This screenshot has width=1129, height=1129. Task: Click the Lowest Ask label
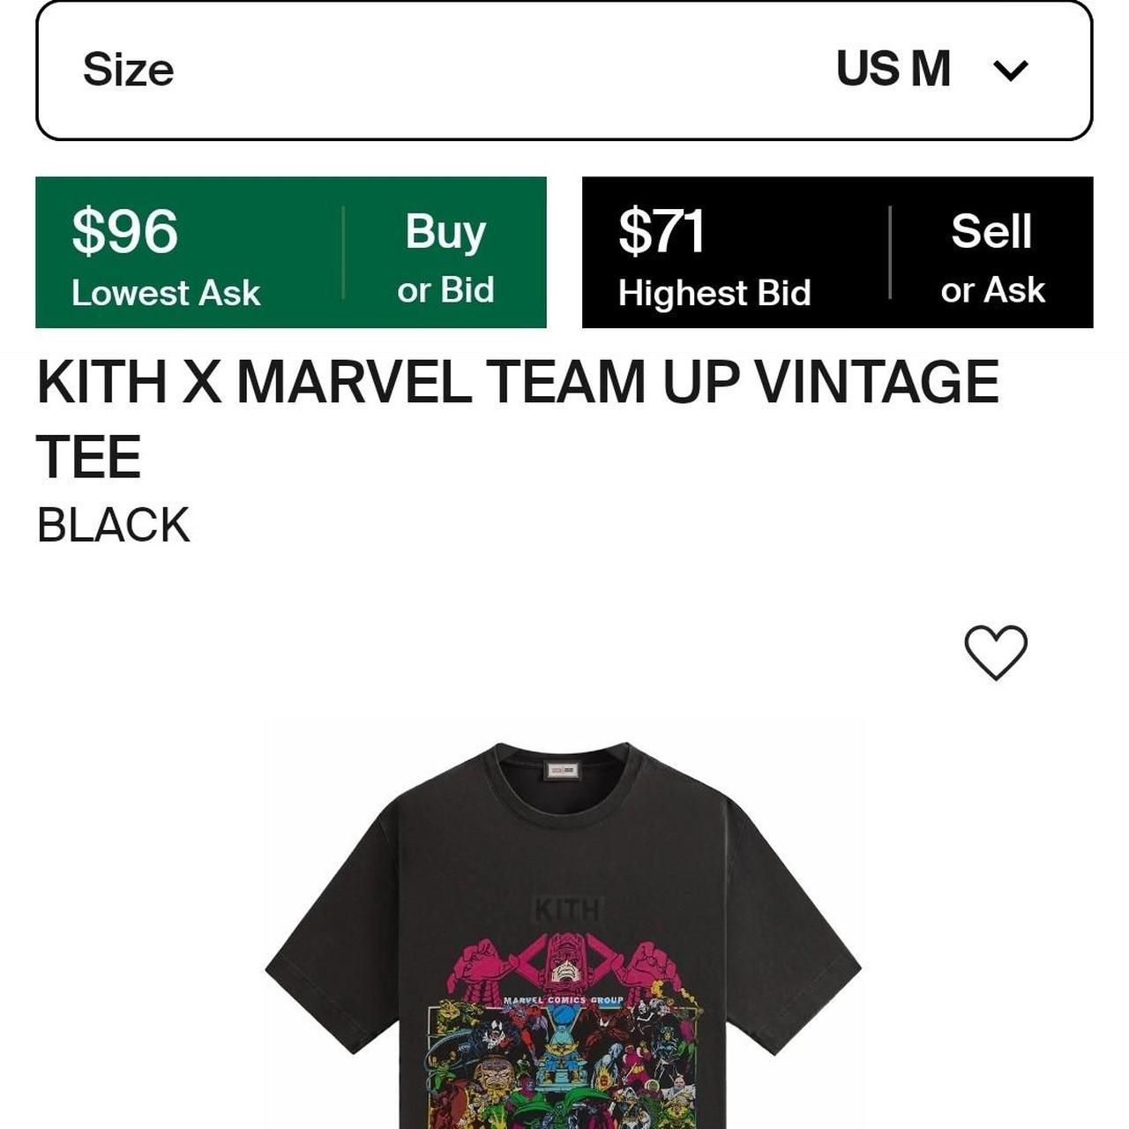click(x=167, y=291)
